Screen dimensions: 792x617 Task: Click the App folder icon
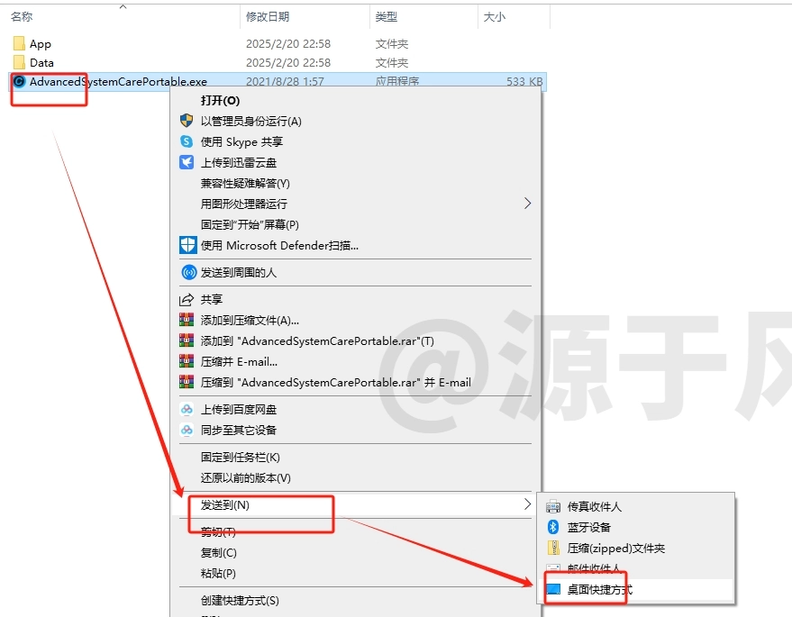point(19,44)
